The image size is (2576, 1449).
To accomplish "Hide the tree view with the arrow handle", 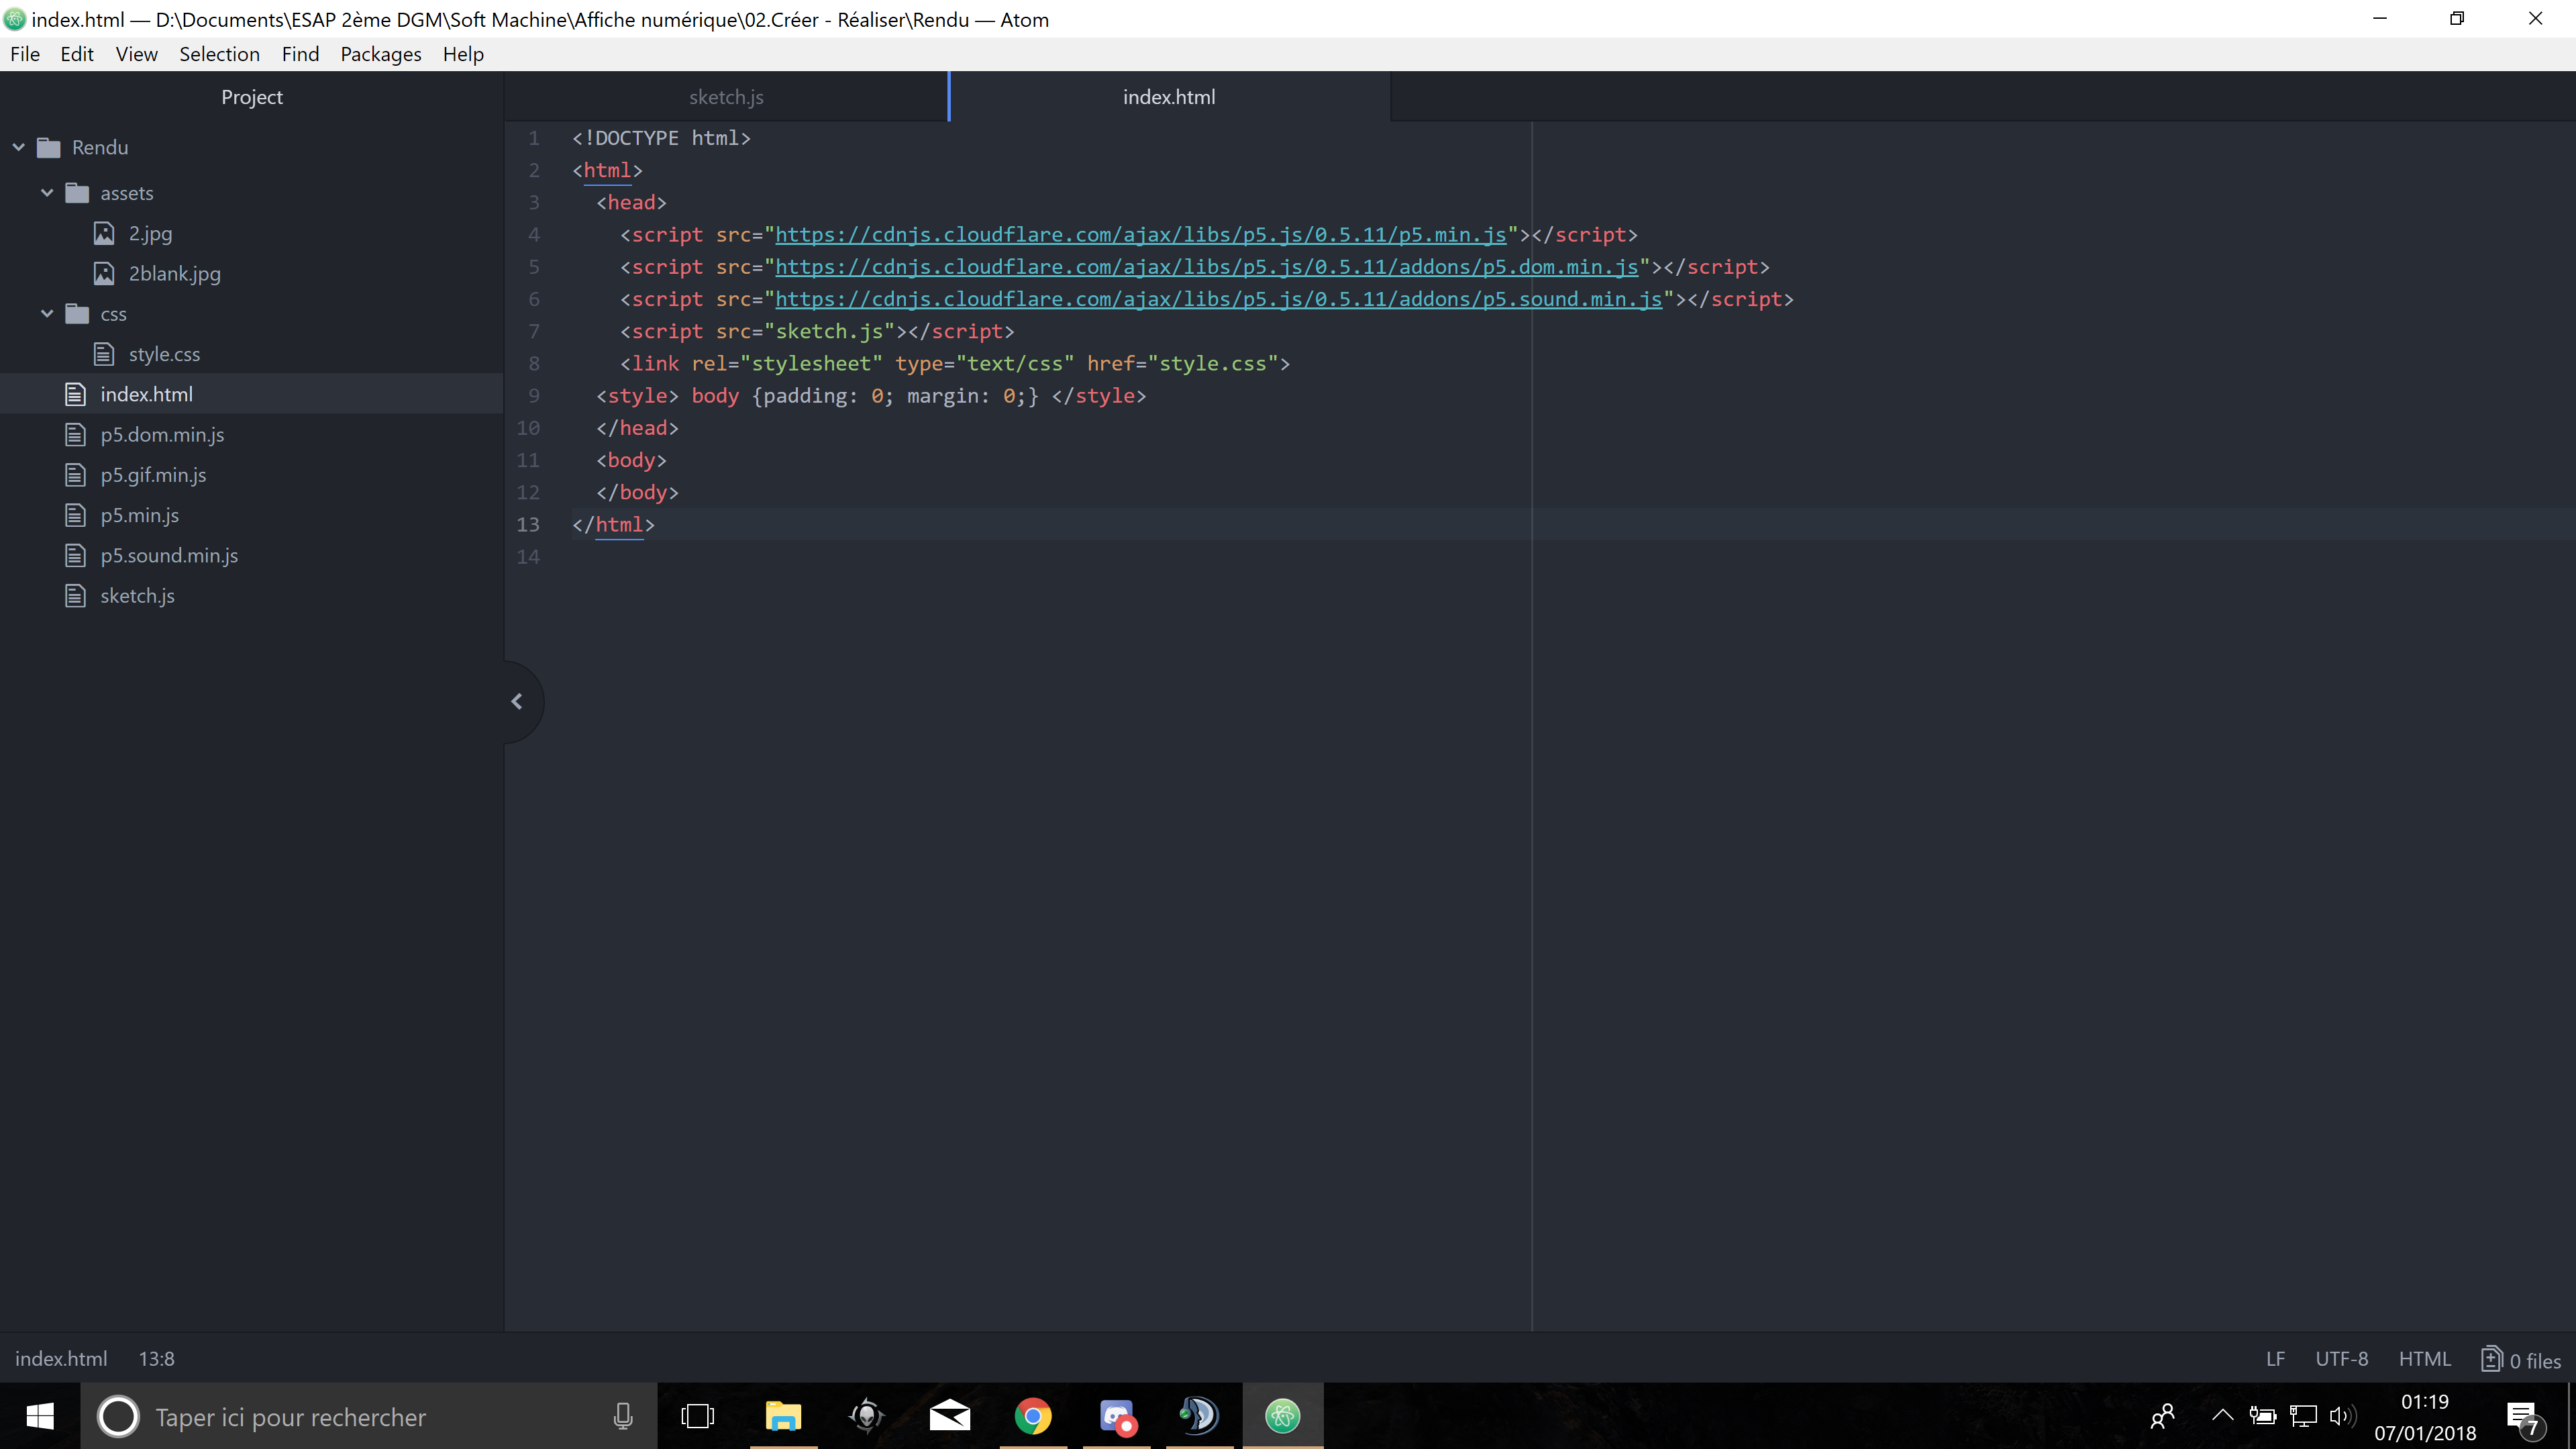I will coord(517,702).
